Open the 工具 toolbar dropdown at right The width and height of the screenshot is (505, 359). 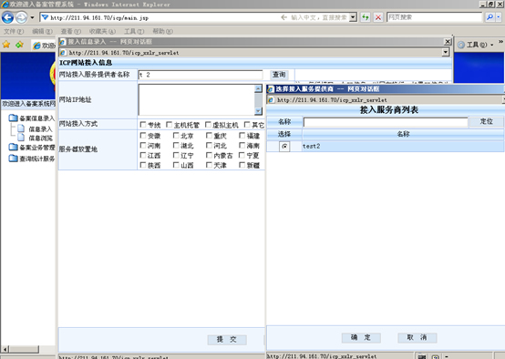(475, 45)
